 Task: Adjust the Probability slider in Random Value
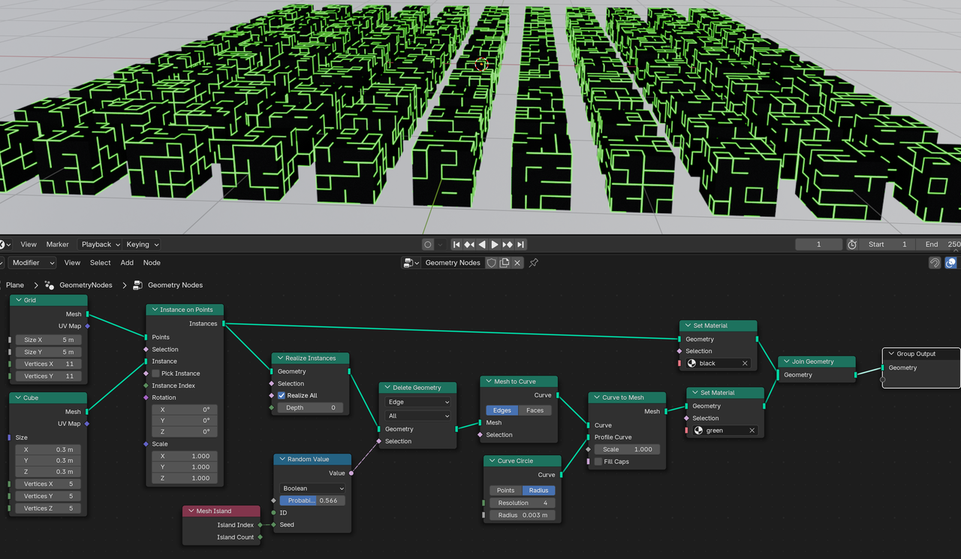point(312,500)
